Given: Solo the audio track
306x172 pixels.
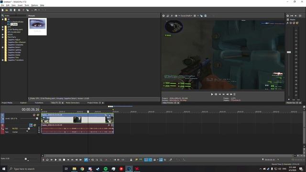Looking at the screenshot, I should (35, 125).
